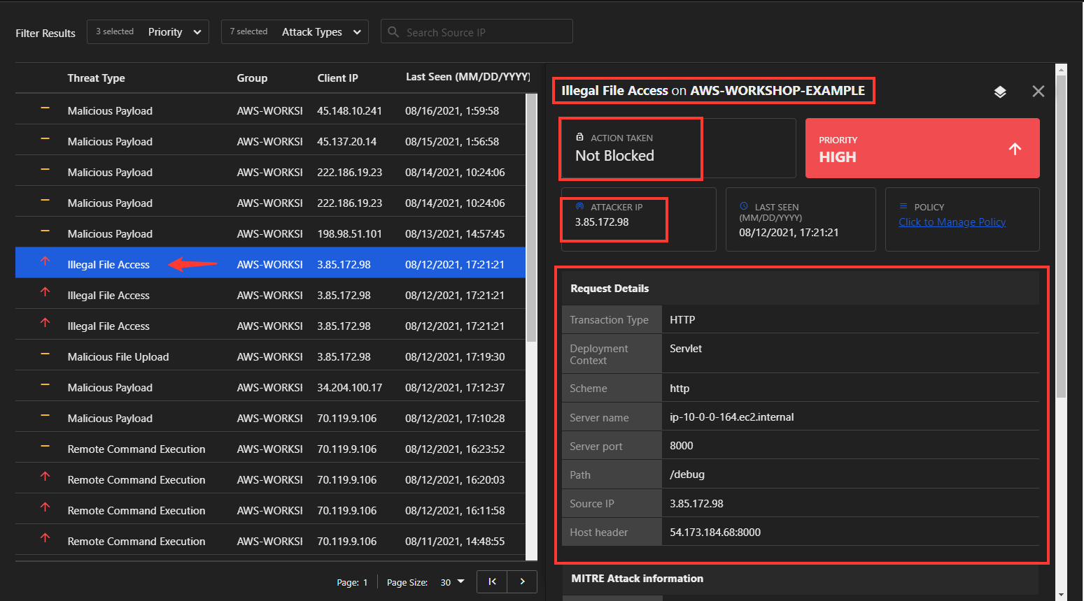Click priority dash icon for 45.148.10.241 row
Viewport: 1084px width, 601px height.
pos(45,108)
